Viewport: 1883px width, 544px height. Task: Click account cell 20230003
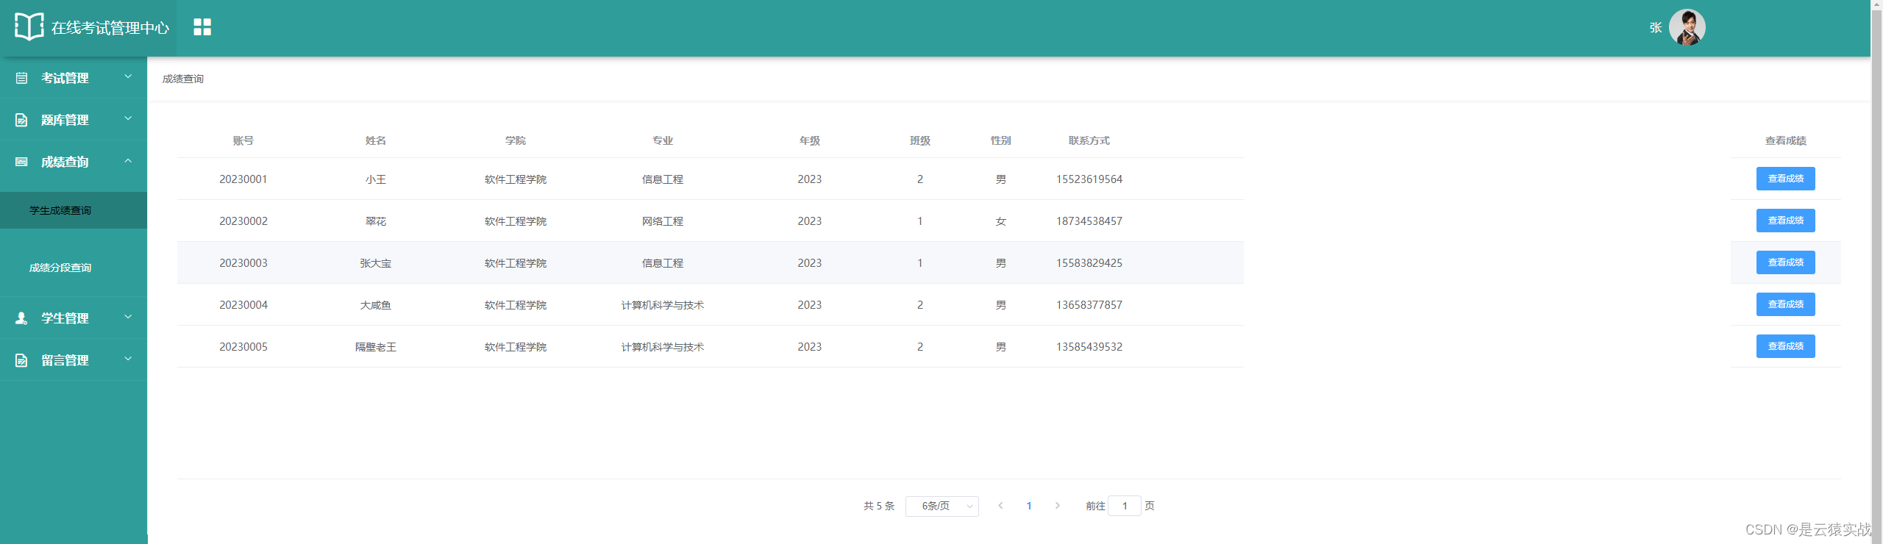coord(243,263)
